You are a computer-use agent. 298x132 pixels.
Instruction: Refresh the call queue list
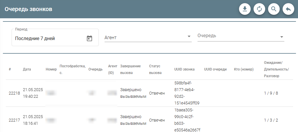259,9
